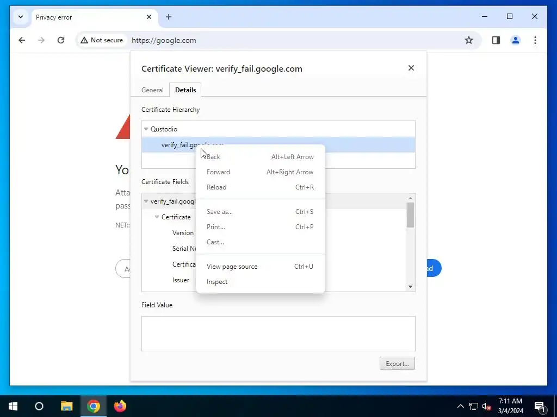Image resolution: width=557 pixels, height=417 pixels.
Task: Select Qustodio in Certificate Hierarchy
Action: (x=278, y=129)
